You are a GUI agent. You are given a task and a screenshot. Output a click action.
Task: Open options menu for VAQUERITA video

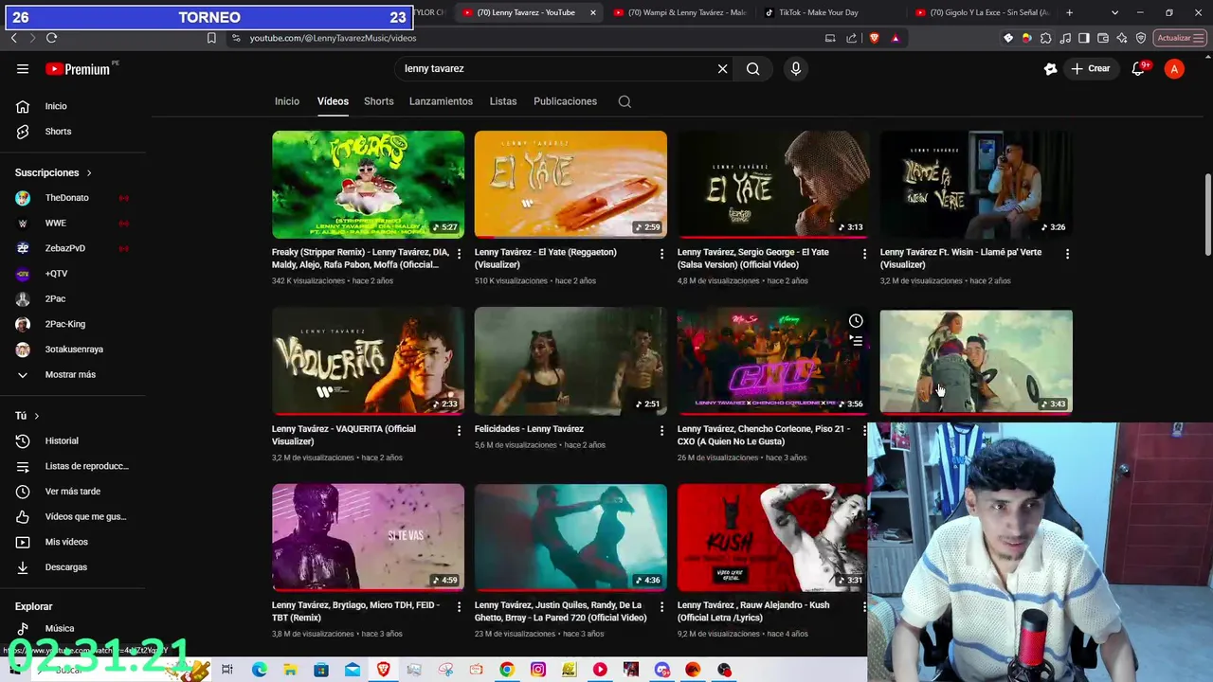(x=459, y=430)
